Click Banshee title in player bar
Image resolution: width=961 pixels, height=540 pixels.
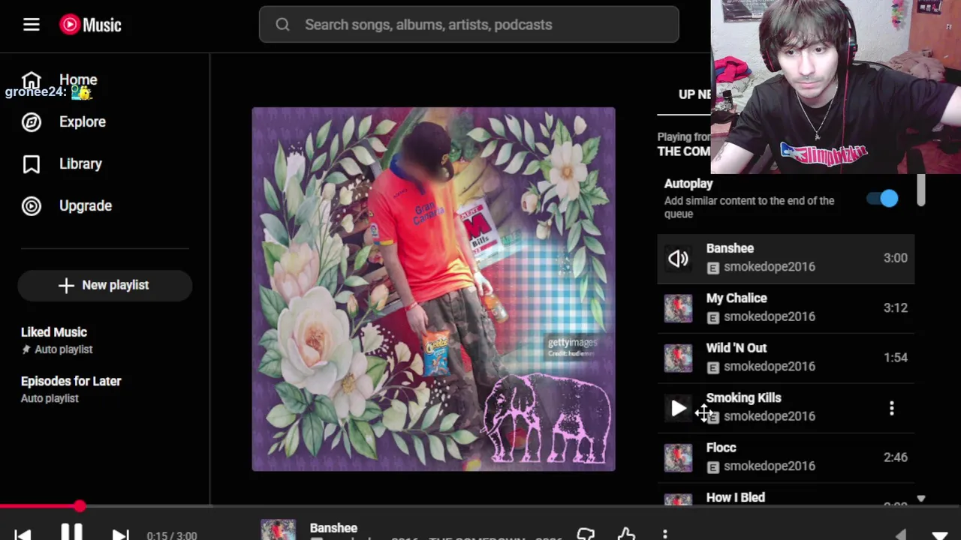[333, 528]
